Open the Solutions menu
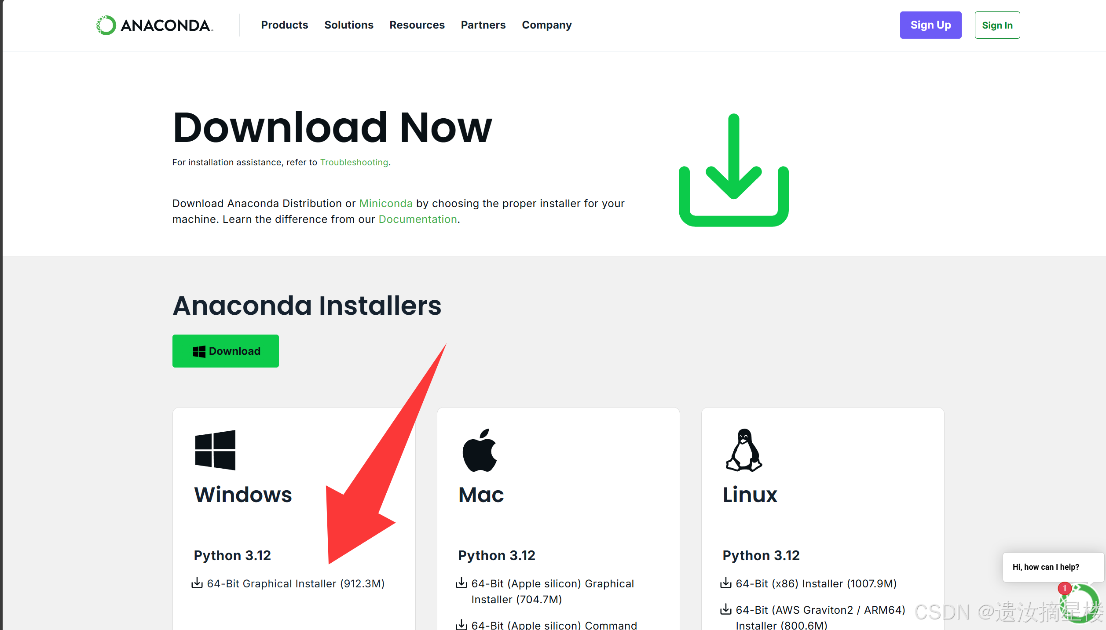Image resolution: width=1106 pixels, height=630 pixels. (348, 25)
